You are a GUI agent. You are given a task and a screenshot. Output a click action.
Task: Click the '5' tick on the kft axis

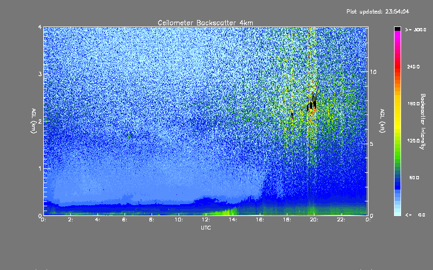(372, 144)
